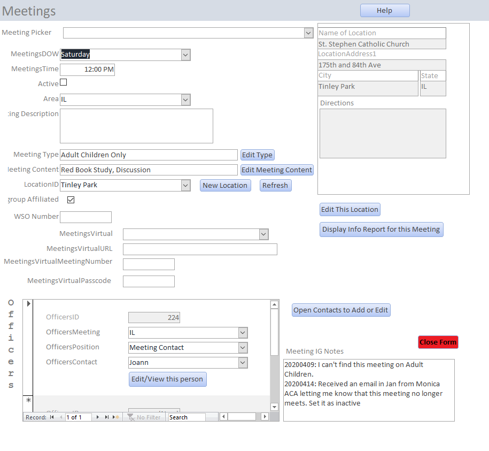Image resolution: width=489 pixels, height=451 pixels.
Task: Expand the OfficersPosition dropdown
Action: [x=243, y=348]
